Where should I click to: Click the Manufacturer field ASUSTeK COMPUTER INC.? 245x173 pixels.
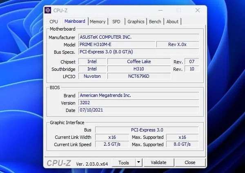click(138, 37)
